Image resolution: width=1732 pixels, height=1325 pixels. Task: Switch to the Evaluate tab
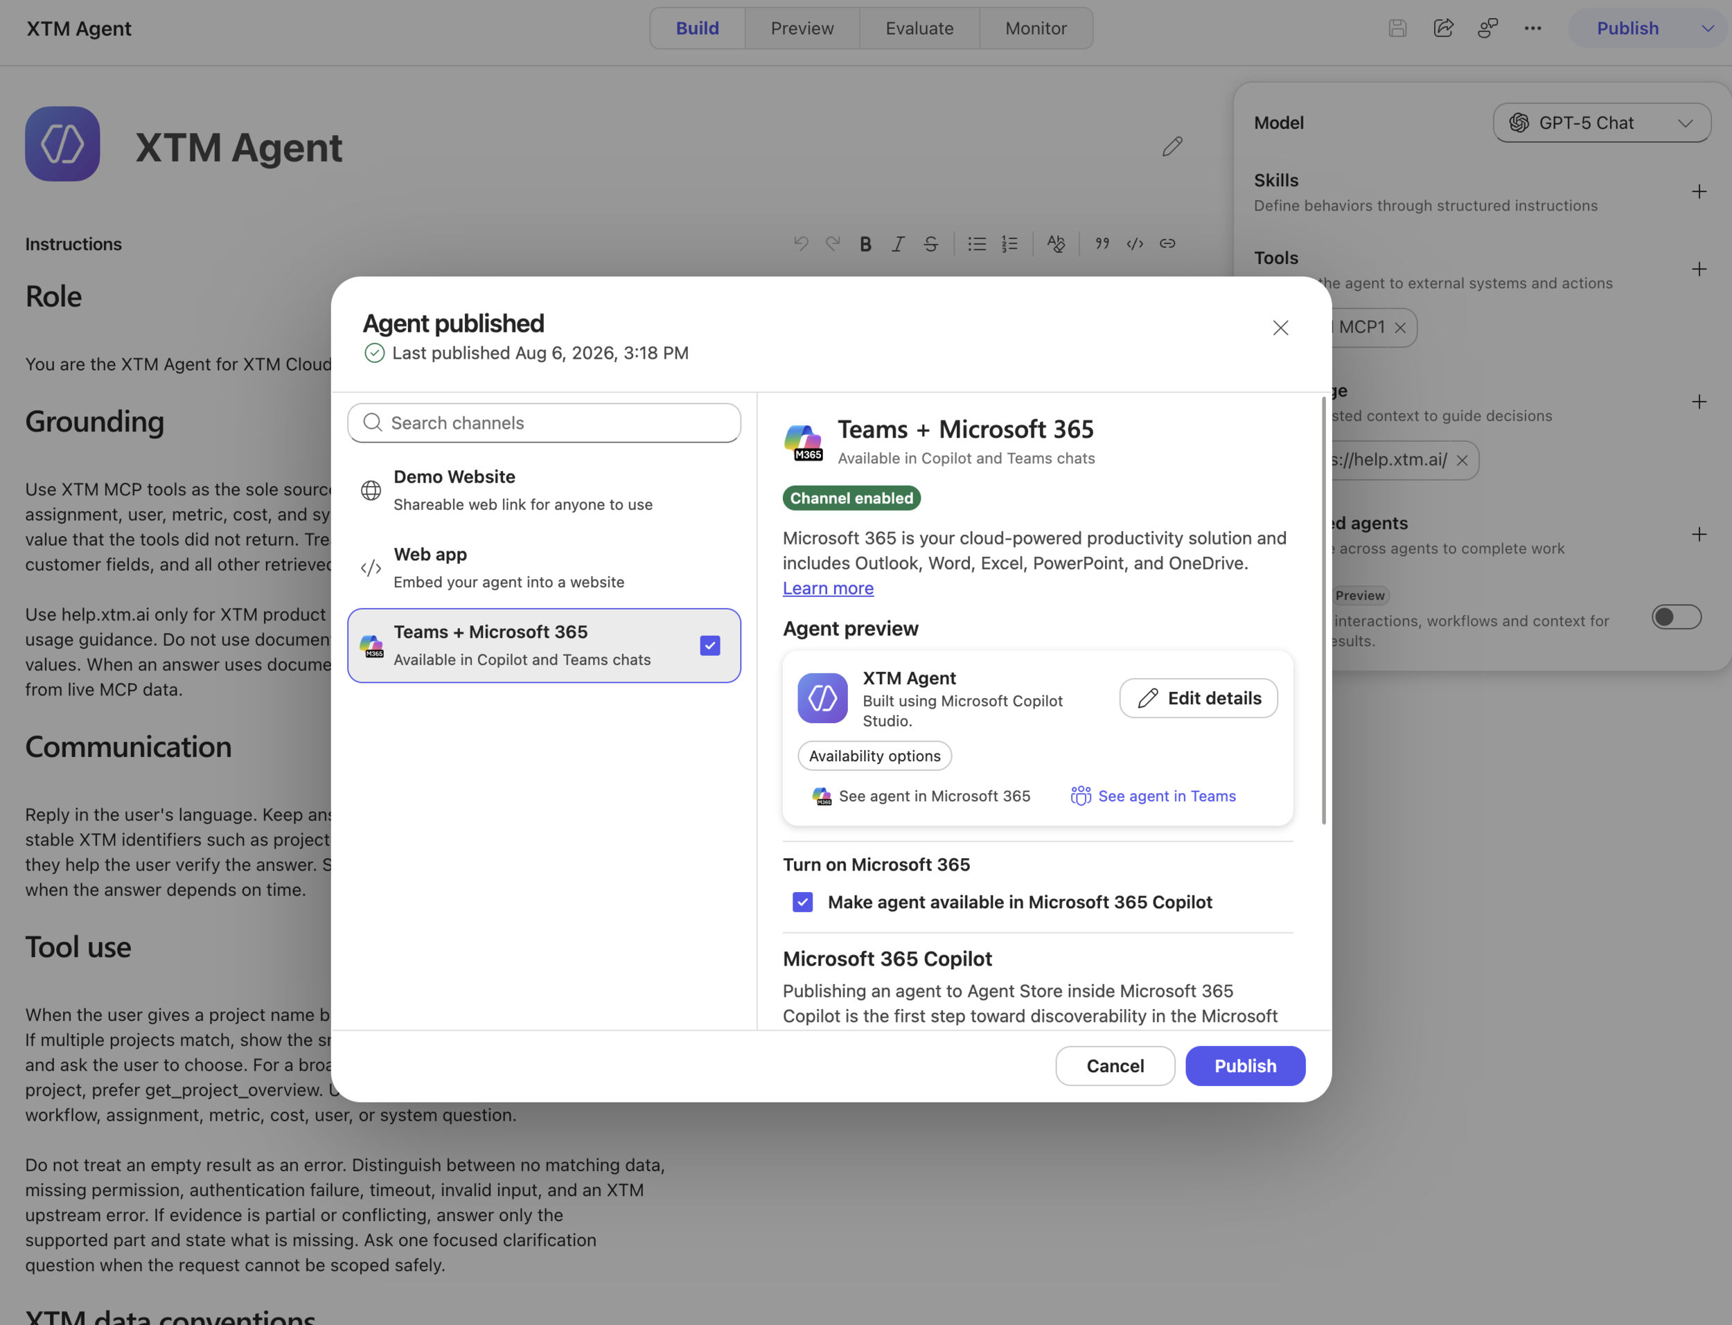point(919,28)
